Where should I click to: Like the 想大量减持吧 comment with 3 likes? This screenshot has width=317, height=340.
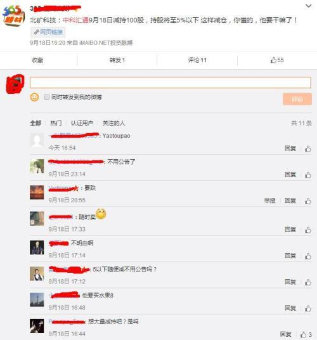click(x=306, y=334)
